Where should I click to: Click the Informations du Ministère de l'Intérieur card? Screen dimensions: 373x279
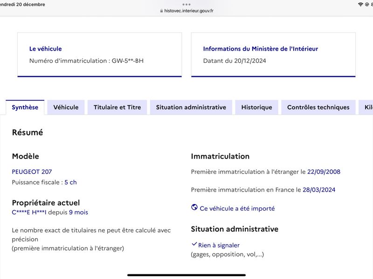coord(273,55)
